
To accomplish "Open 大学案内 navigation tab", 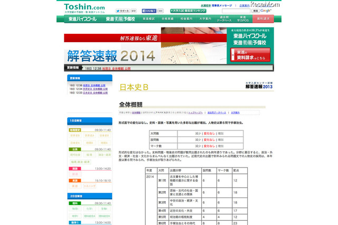I will 205,19.
